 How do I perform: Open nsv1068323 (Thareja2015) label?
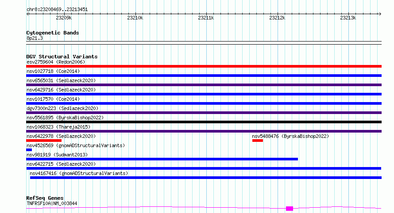(58, 127)
